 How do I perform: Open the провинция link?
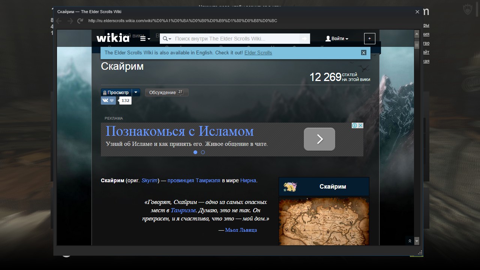click(x=181, y=180)
